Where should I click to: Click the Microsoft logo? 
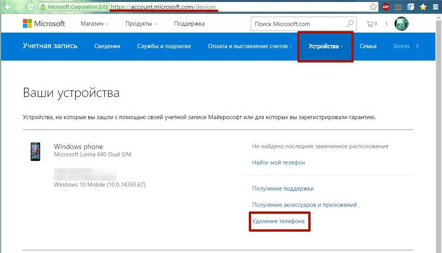tap(44, 24)
